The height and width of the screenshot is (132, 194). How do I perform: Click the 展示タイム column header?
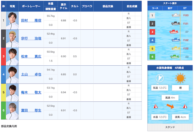coord(63,6)
